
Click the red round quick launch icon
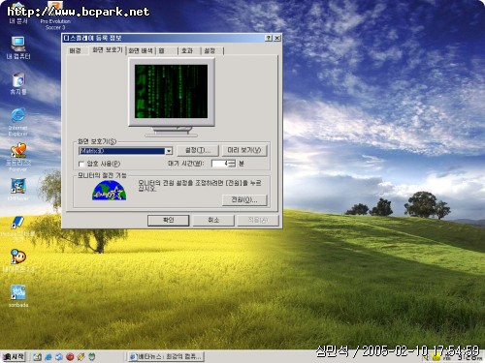pyautogui.click(x=70, y=356)
